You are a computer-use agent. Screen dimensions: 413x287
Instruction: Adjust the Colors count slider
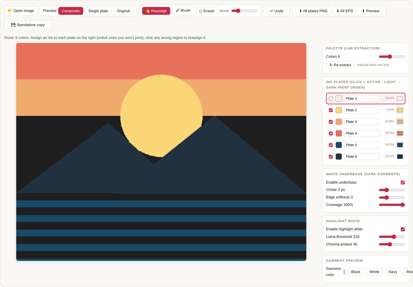392,57
